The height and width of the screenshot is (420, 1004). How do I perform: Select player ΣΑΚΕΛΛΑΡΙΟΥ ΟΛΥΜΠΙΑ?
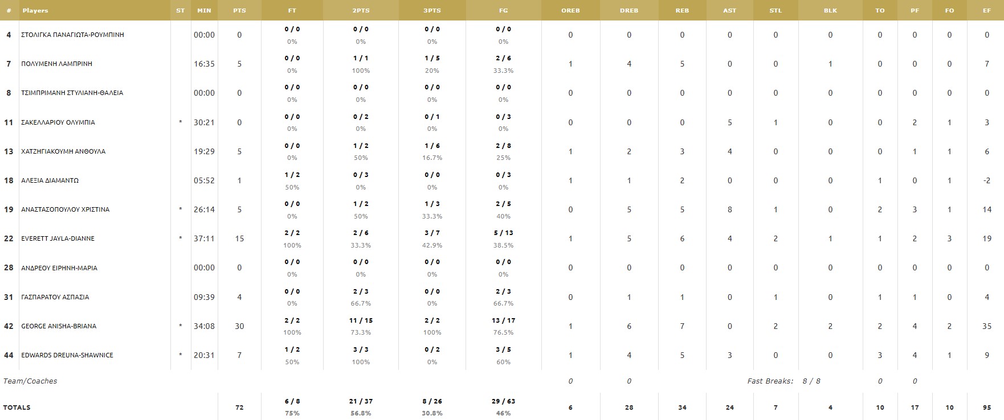tap(58, 122)
